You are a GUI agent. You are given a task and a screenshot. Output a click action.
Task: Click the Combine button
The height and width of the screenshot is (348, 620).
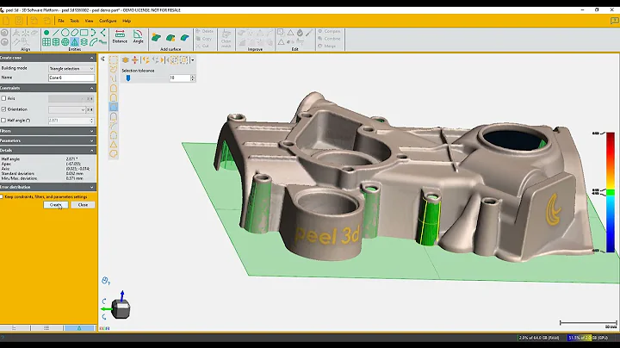tap(329, 39)
